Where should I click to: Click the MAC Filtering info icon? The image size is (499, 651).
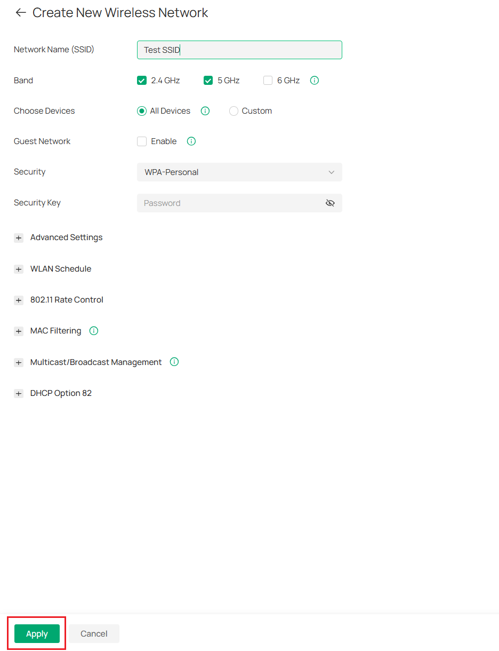94,331
